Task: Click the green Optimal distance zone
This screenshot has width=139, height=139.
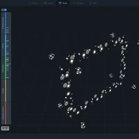Action: pyautogui.click(x=6, y=68)
